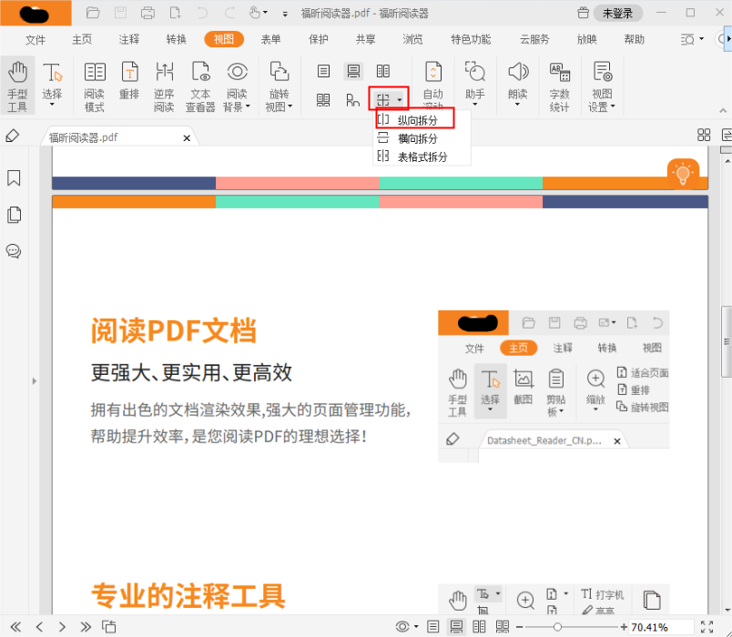Switch to the 注释 ribbon tab
732x637 pixels.
click(128, 40)
